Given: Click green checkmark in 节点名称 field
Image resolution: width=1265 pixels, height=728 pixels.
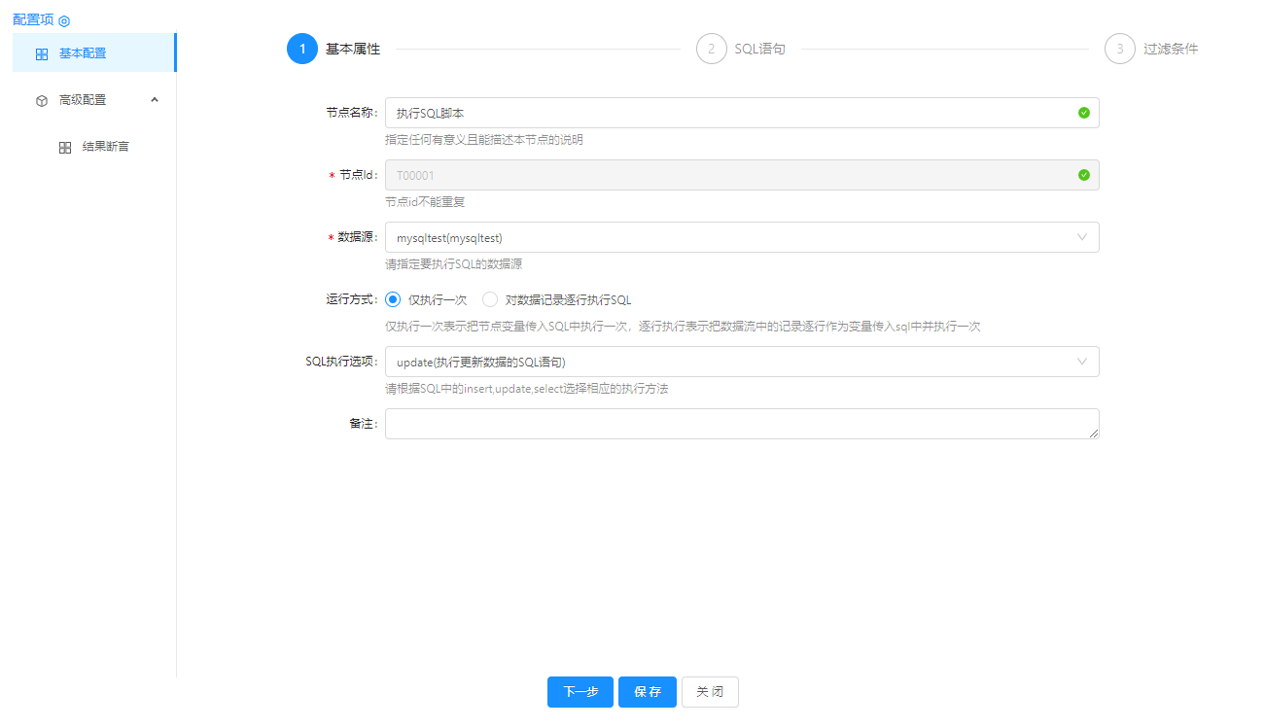Looking at the screenshot, I should pyautogui.click(x=1083, y=113).
